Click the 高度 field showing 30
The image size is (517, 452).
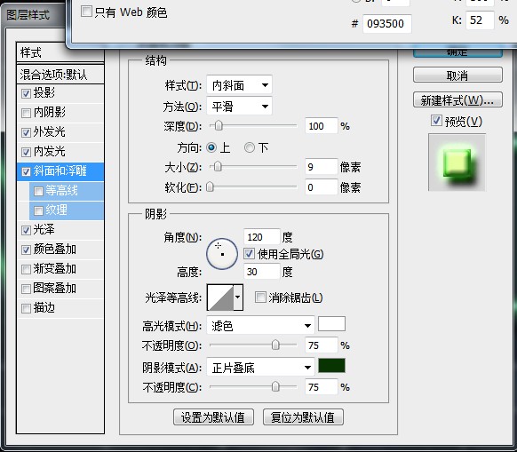[262, 272]
